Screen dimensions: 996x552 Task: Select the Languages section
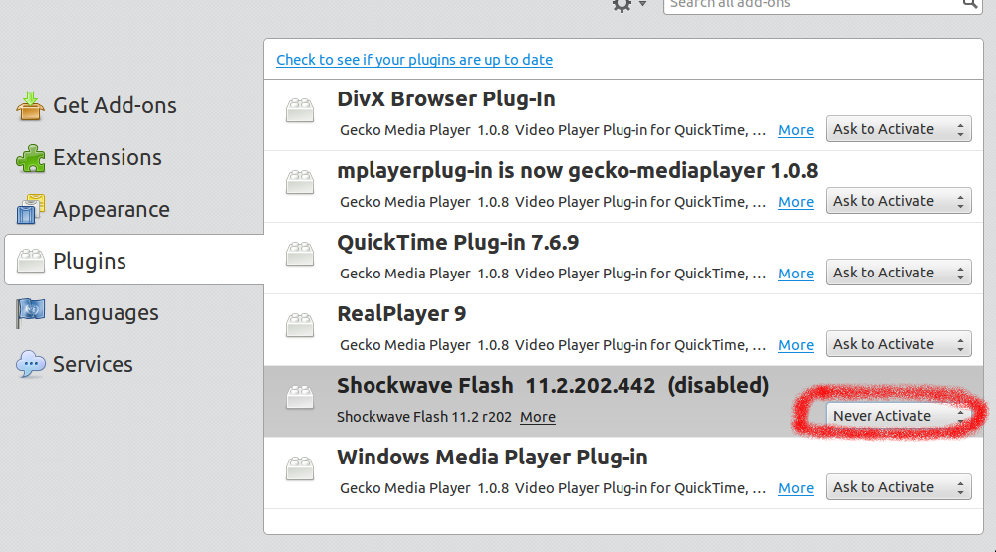pos(106,312)
